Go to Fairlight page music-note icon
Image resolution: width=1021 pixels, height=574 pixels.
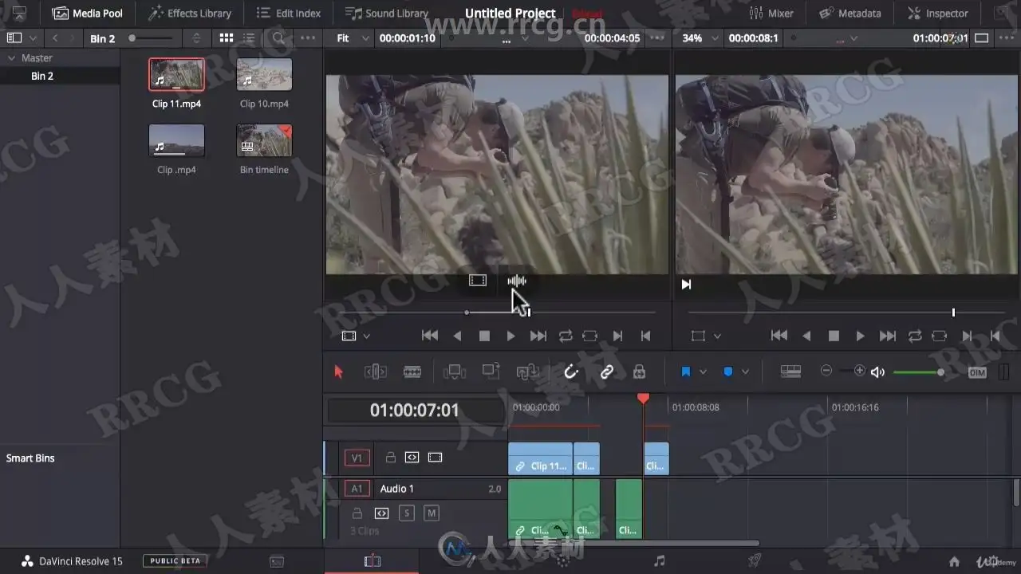point(659,561)
